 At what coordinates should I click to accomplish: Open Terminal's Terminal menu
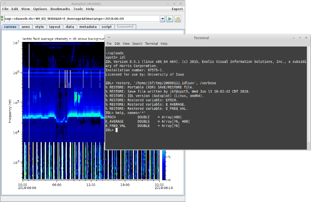click(x=151, y=44)
